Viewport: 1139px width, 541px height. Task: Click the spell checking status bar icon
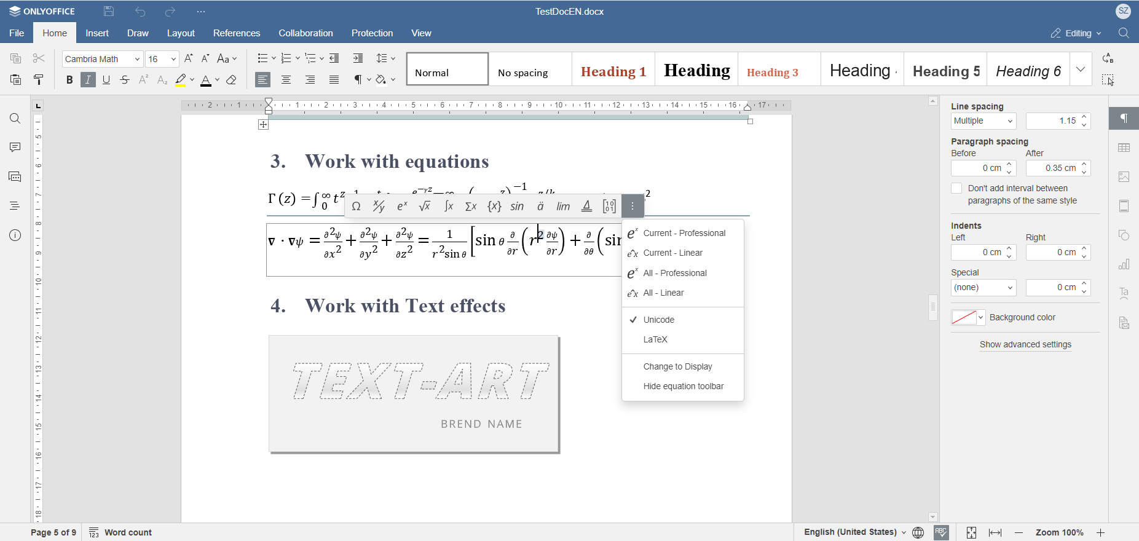tap(941, 532)
